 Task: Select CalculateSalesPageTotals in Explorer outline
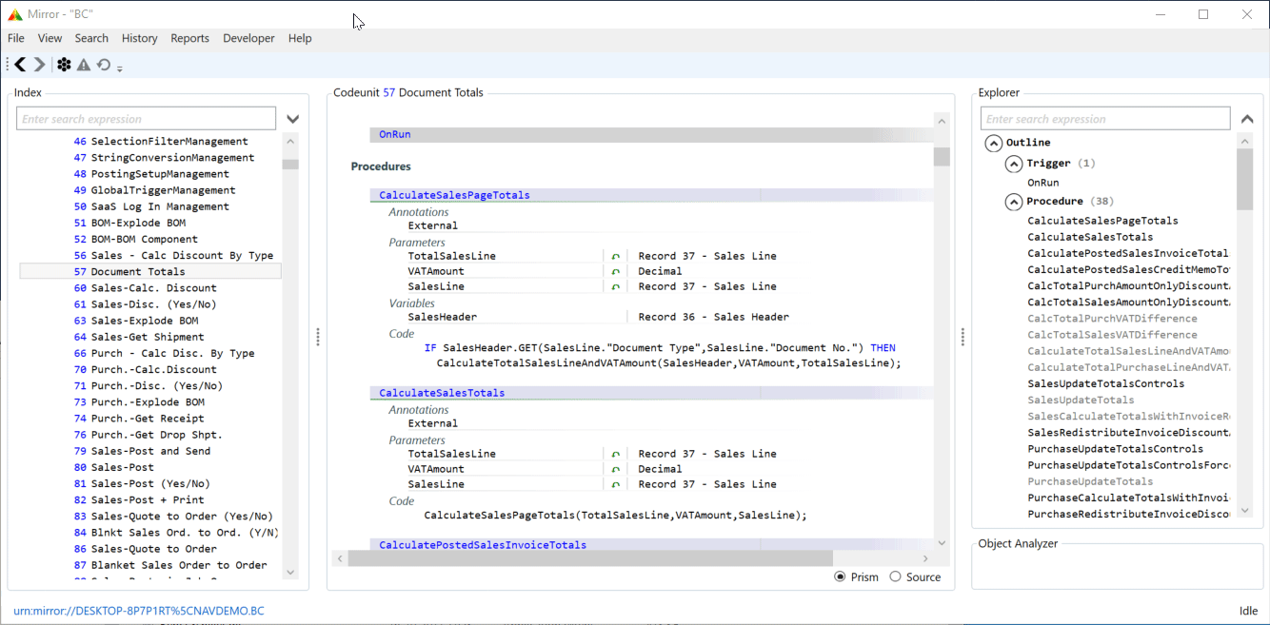click(1102, 221)
